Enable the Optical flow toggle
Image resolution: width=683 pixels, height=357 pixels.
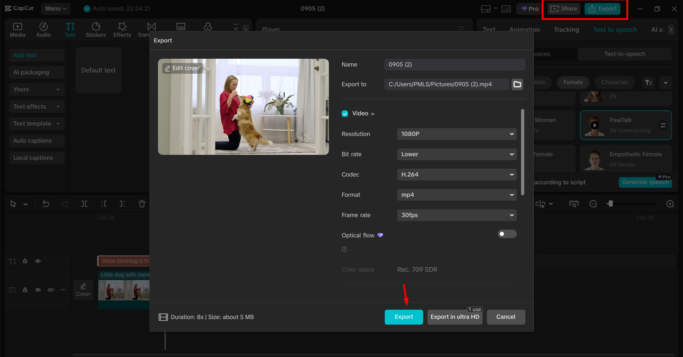(507, 234)
